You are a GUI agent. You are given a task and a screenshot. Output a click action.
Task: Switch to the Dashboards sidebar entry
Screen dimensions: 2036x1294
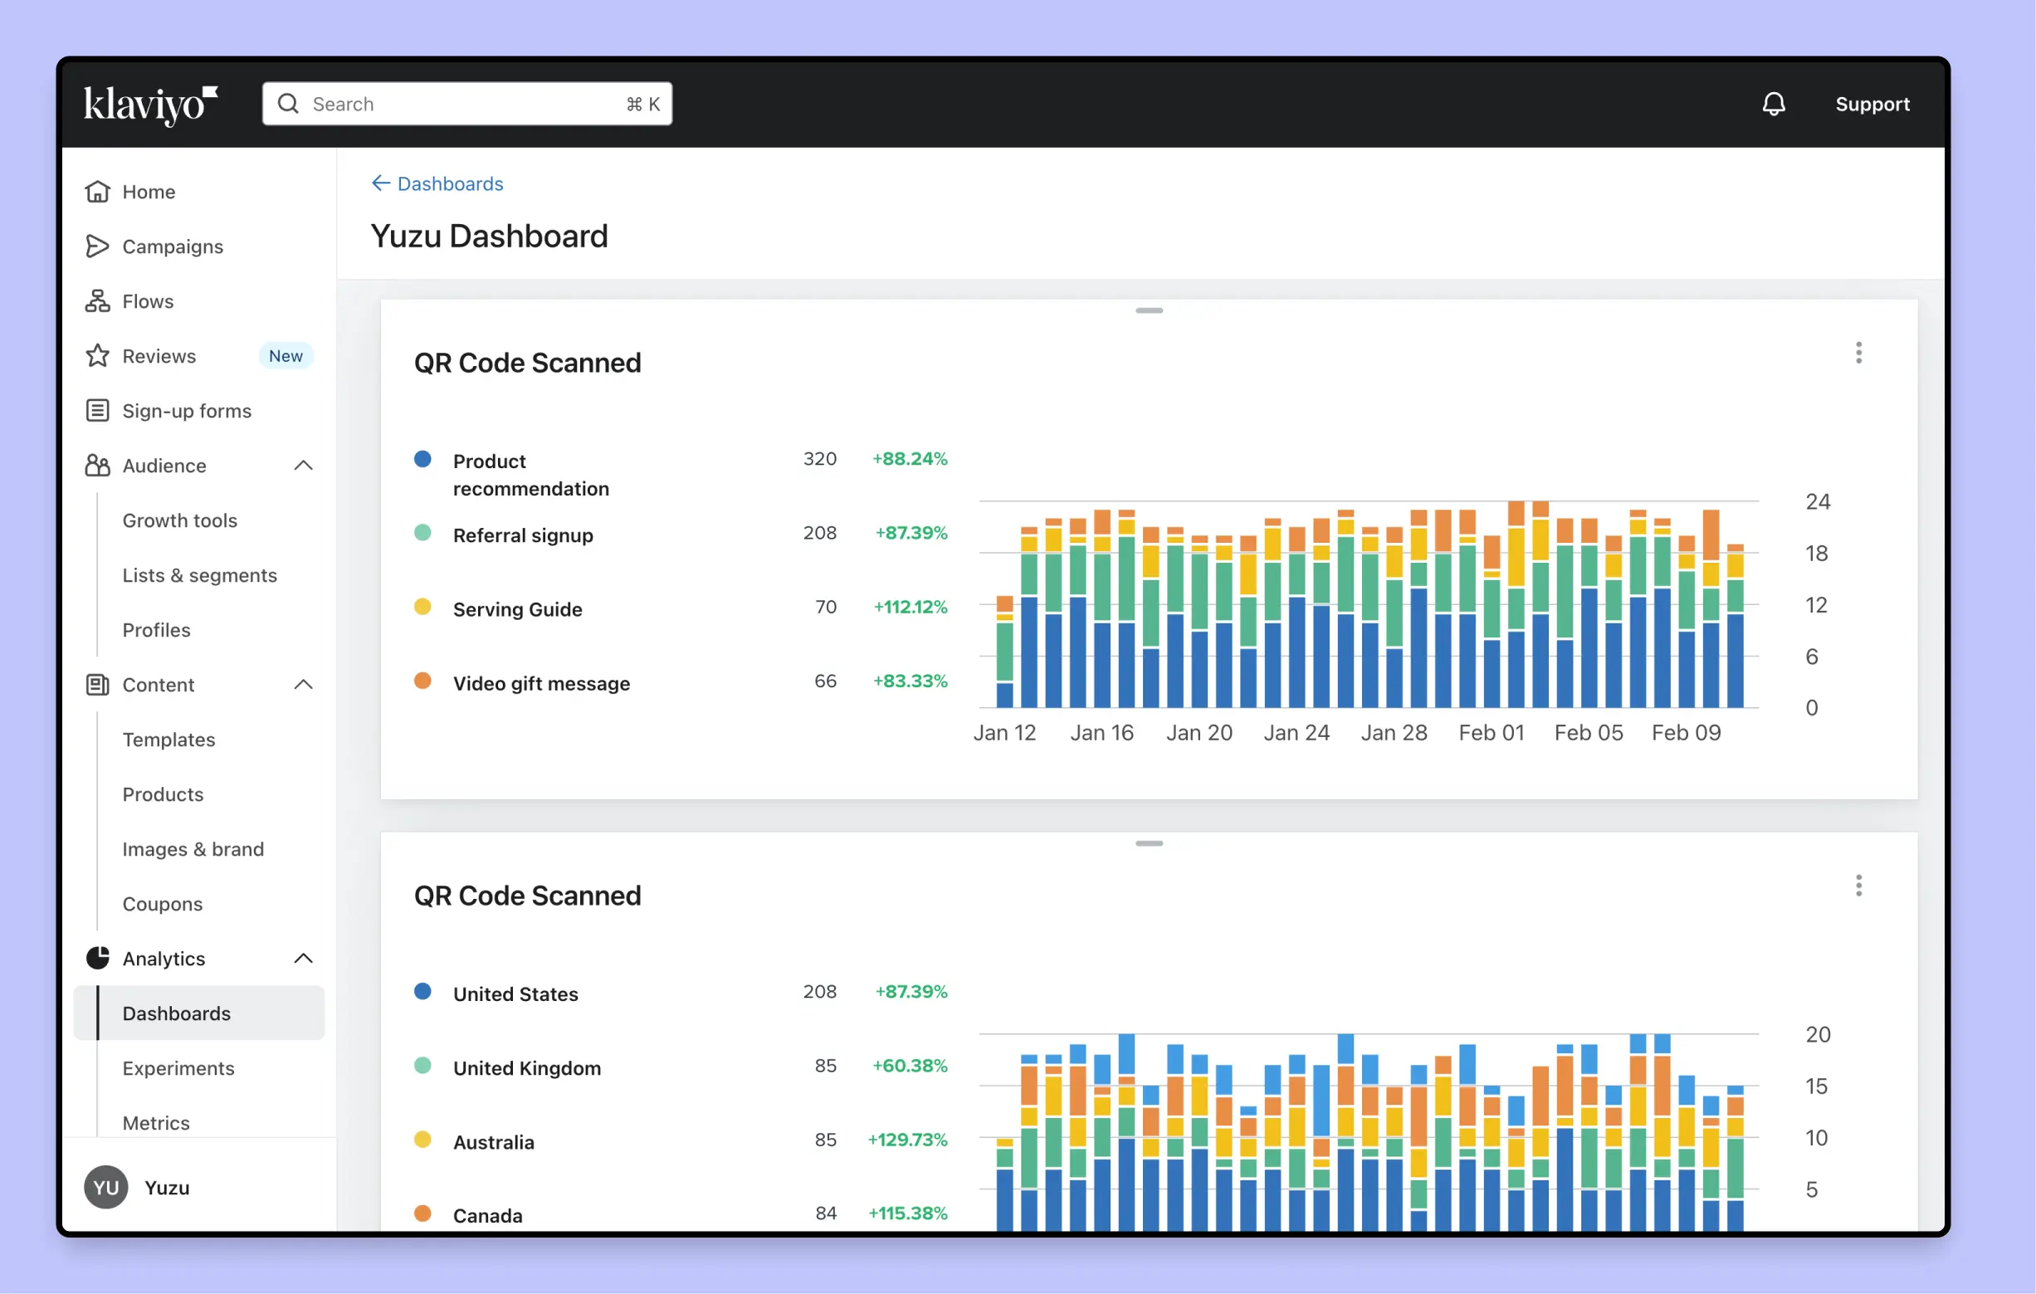click(x=176, y=1013)
